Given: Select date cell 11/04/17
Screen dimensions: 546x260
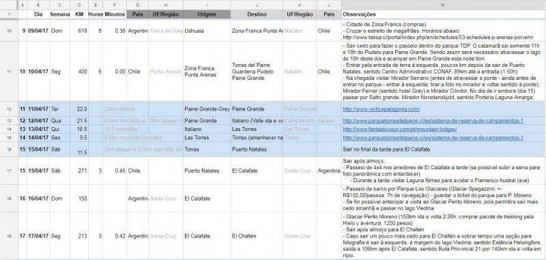Looking at the screenshot, I should coord(38,109).
